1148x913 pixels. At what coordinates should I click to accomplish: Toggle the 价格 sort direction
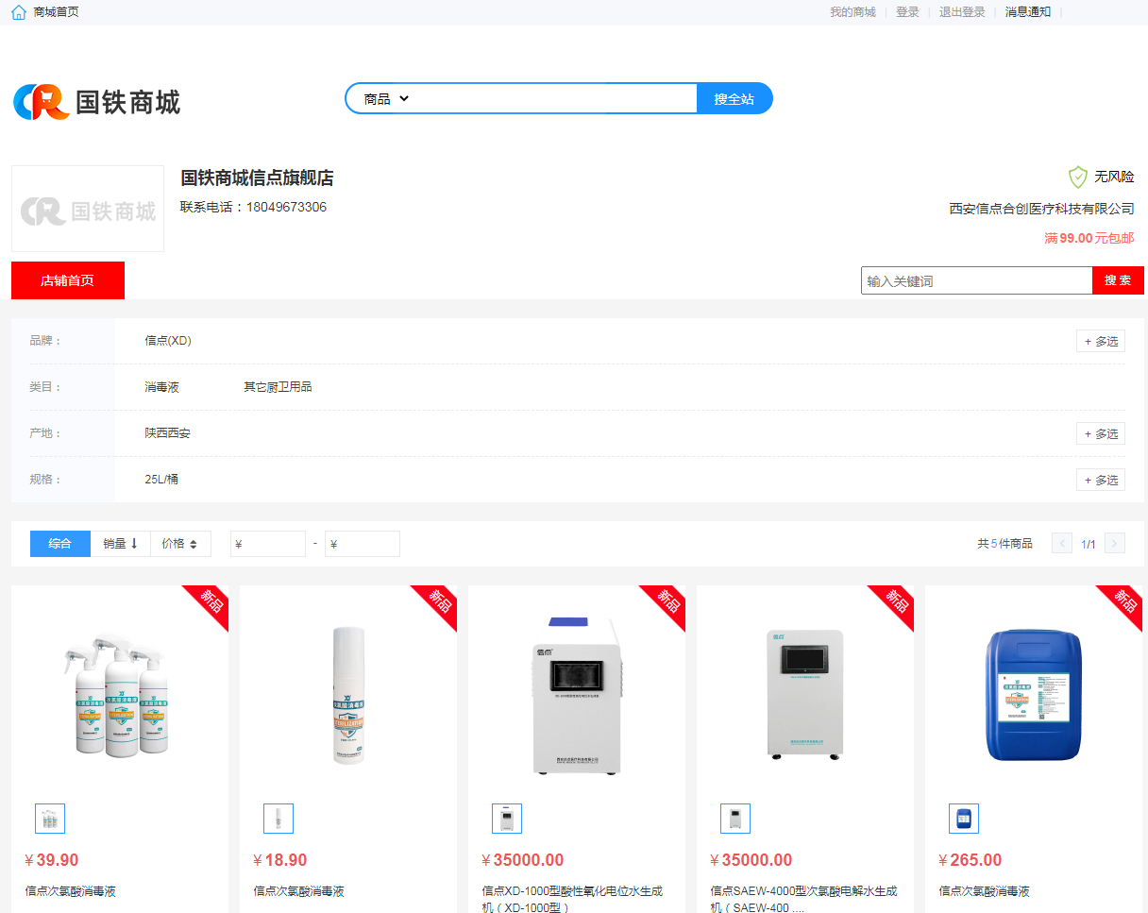pos(180,543)
